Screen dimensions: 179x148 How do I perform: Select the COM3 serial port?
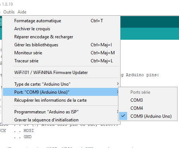click(148, 100)
